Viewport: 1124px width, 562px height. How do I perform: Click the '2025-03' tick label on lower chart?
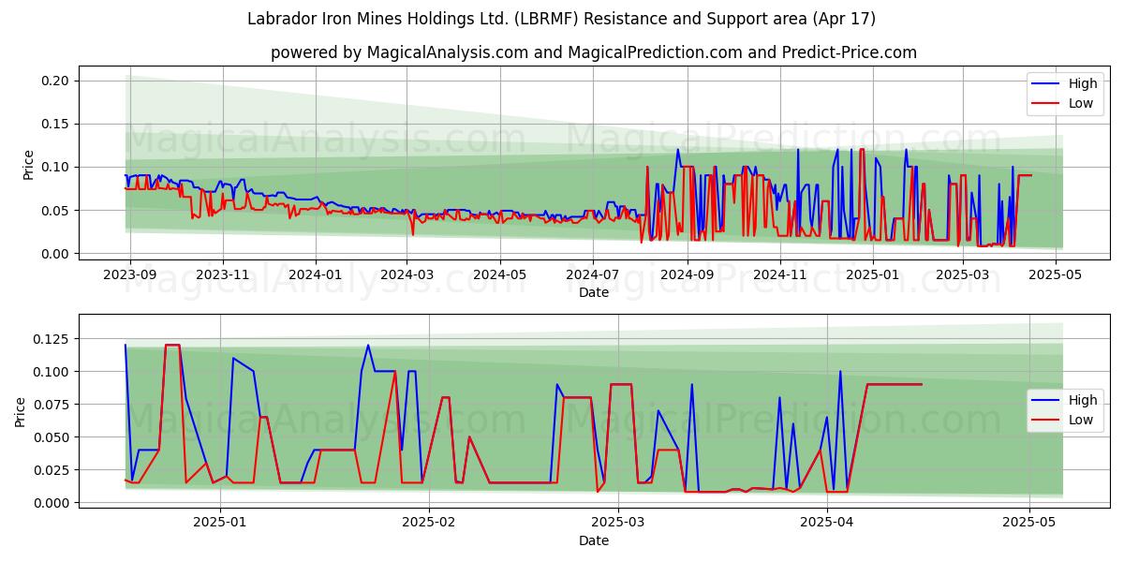click(x=618, y=523)
